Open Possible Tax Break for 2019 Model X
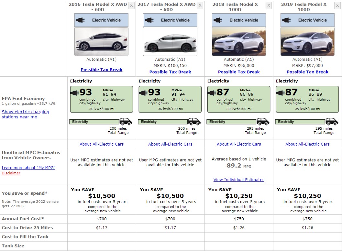 (307, 72)
